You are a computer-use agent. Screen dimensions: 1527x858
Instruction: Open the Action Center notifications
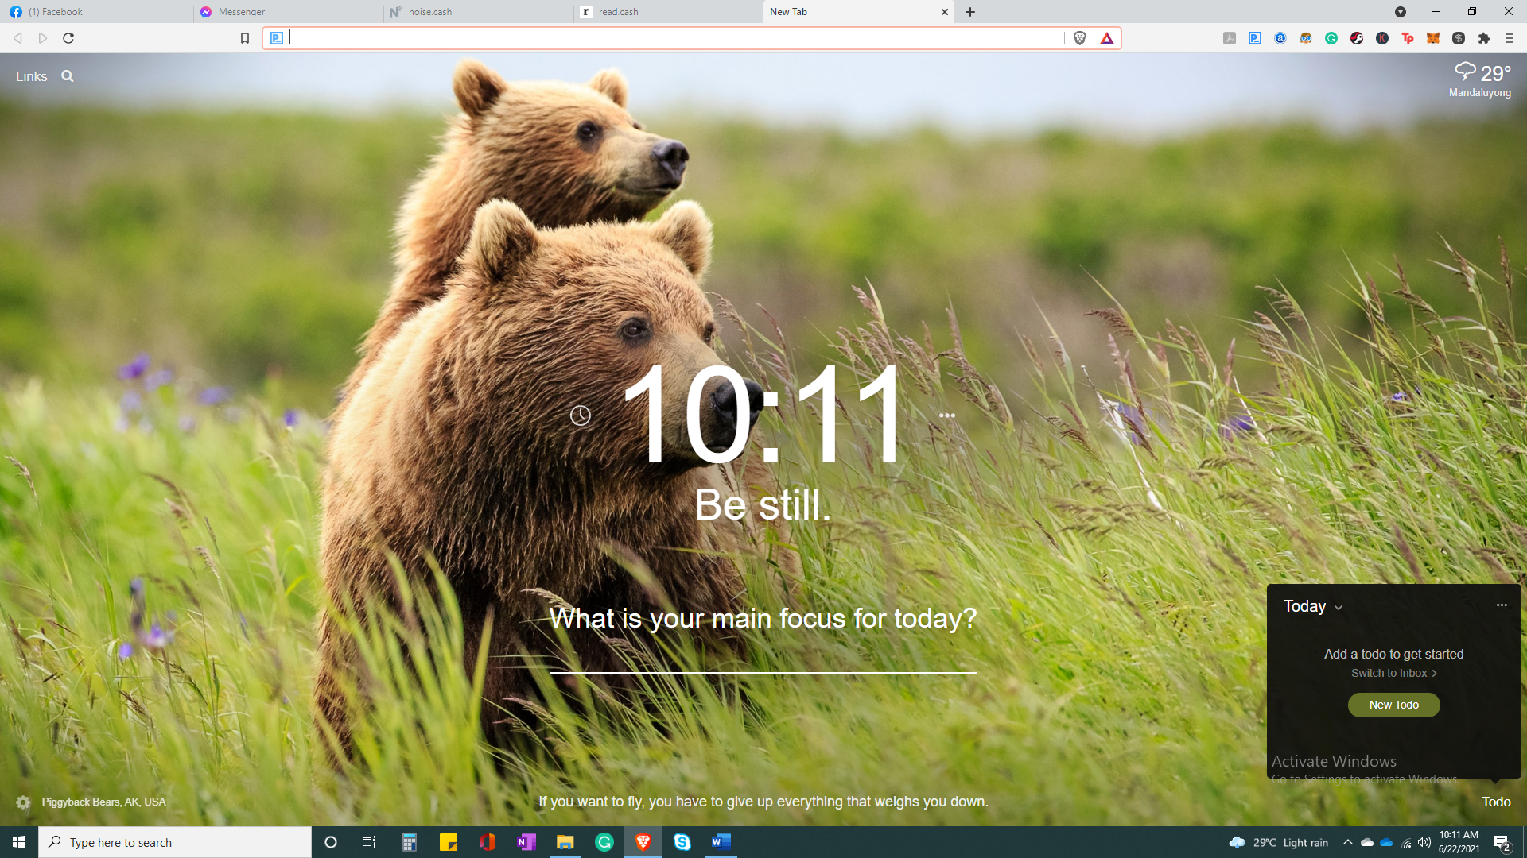[1502, 843]
